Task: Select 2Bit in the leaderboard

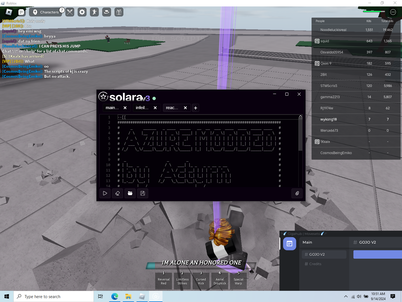Action: click(356, 75)
